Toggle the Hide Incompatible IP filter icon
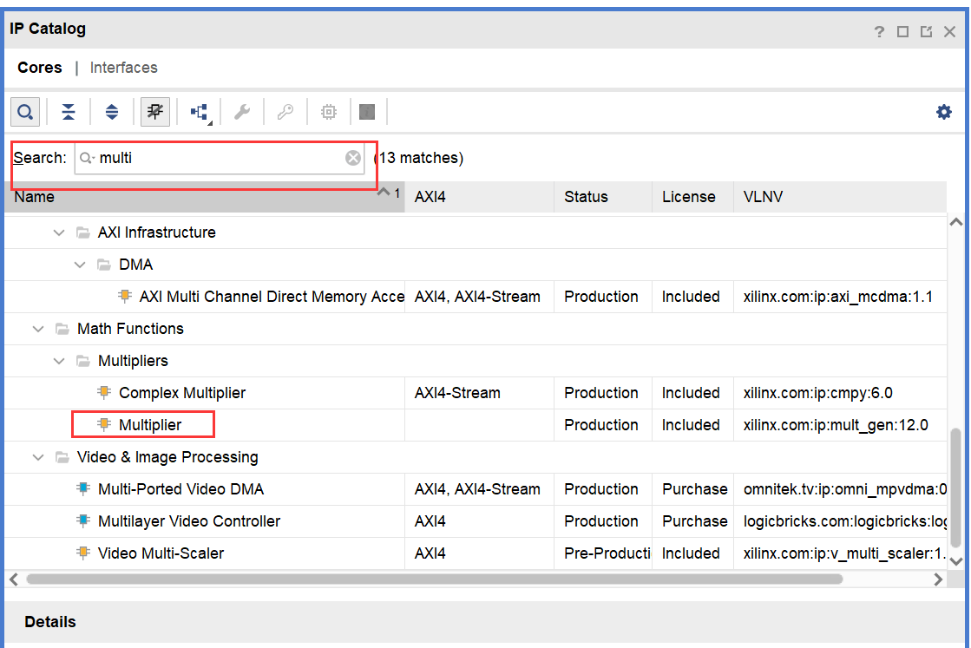 154,112
